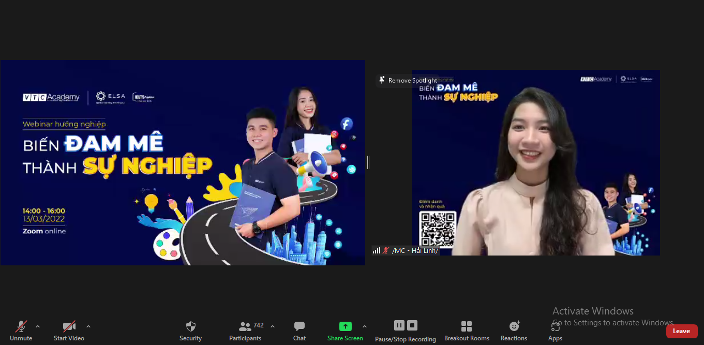The width and height of the screenshot is (704, 345).
Task: Stop the recording
Action: (x=412, y=325)
